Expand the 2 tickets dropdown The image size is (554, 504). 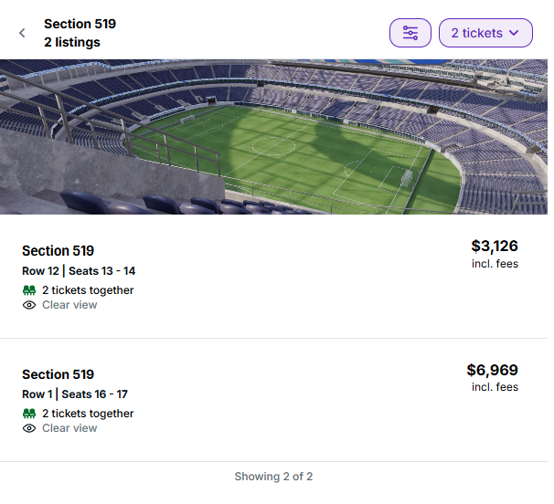(485, 33)
